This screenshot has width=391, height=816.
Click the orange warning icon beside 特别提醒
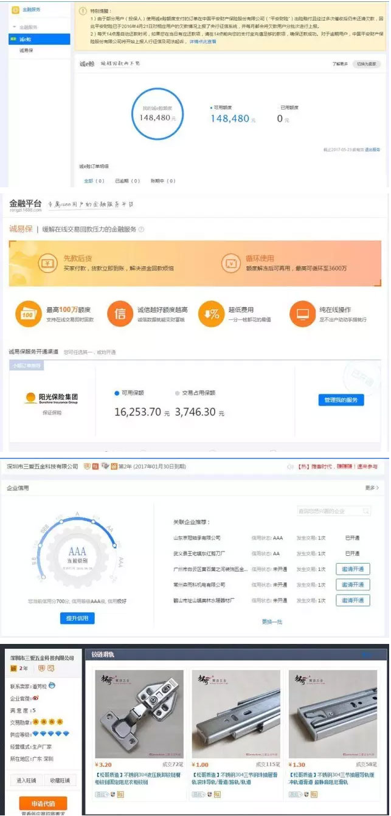pyautogui.click(x=84, y=10)
